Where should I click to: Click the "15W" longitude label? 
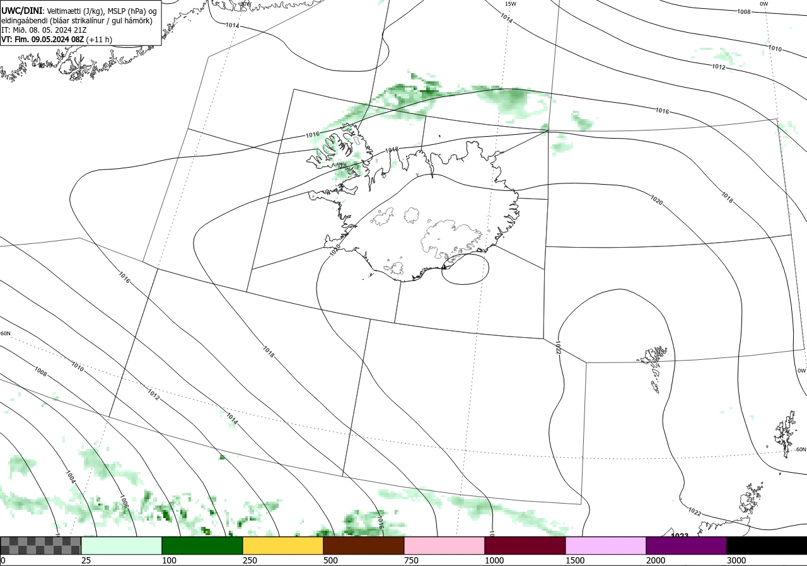pyautogui.click(x=510, y=4)
